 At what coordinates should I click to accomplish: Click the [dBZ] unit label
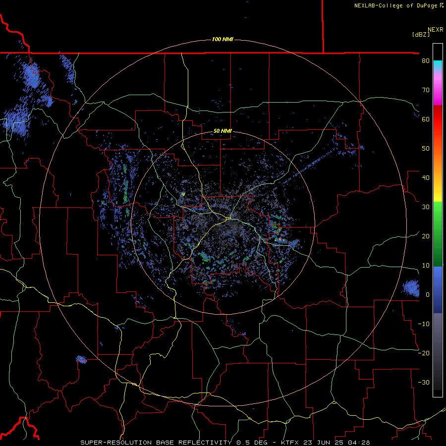(421, 34)
